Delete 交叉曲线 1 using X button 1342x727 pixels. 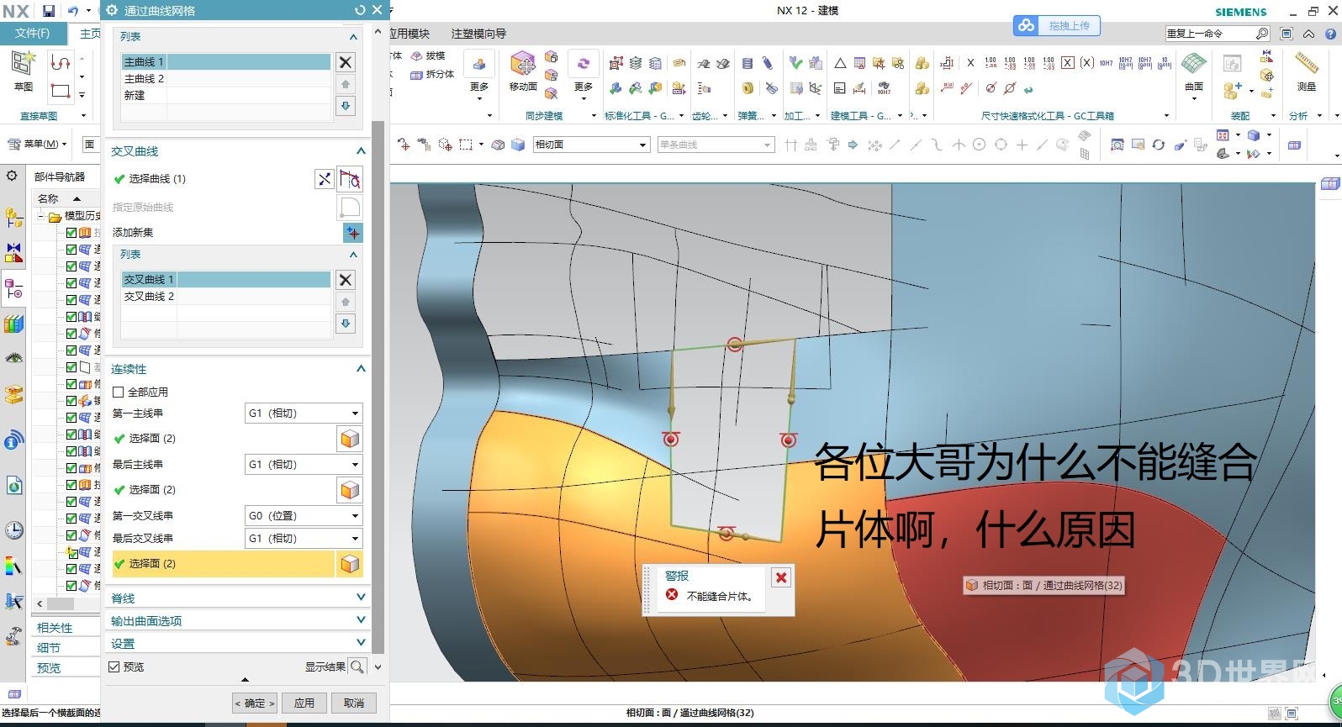coord(346,280)
